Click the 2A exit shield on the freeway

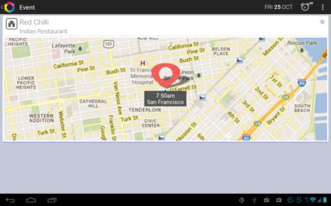pos(257,124)
